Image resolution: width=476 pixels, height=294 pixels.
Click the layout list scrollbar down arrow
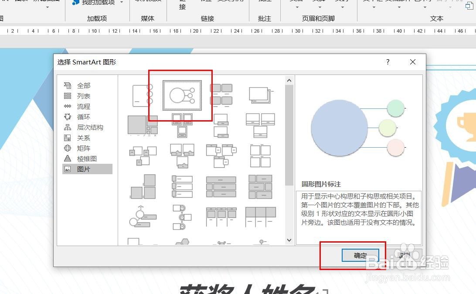pos(289,240)
